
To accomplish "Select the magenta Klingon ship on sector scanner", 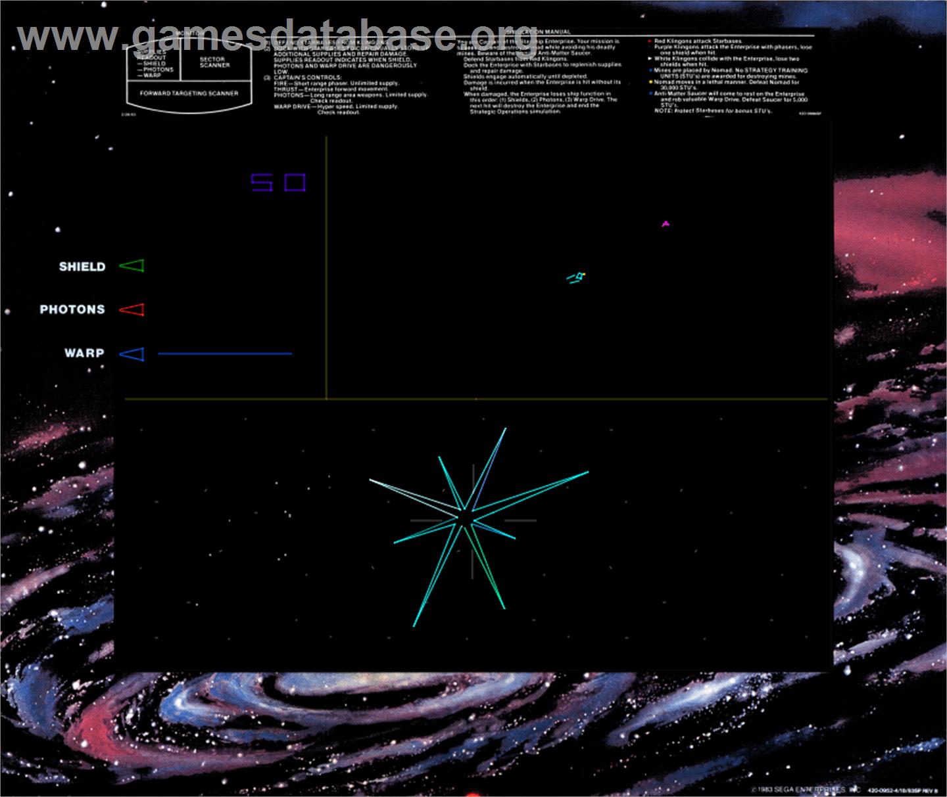I will click(x=666, y=224).
